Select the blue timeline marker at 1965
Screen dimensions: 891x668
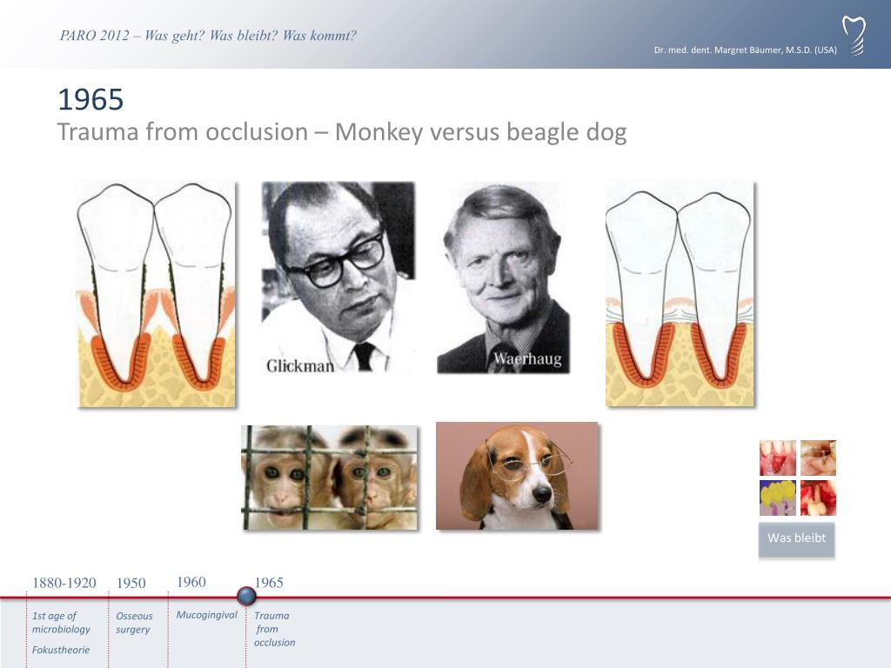(246, 597)
